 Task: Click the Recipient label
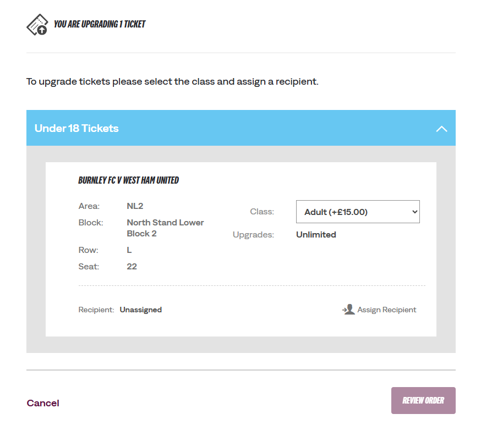click(x=96, y=310)
